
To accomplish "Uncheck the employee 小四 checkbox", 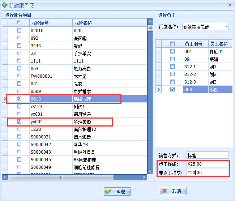I will coord(172,89).
